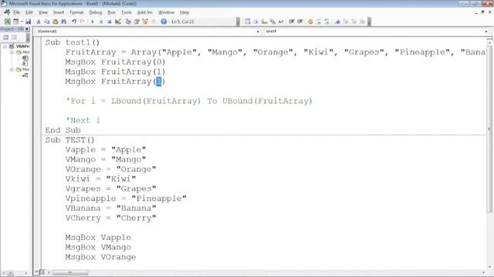Click the Cut scissors icon
The image size is (494, 277).
pyautogui.click(x=39, y=22)
